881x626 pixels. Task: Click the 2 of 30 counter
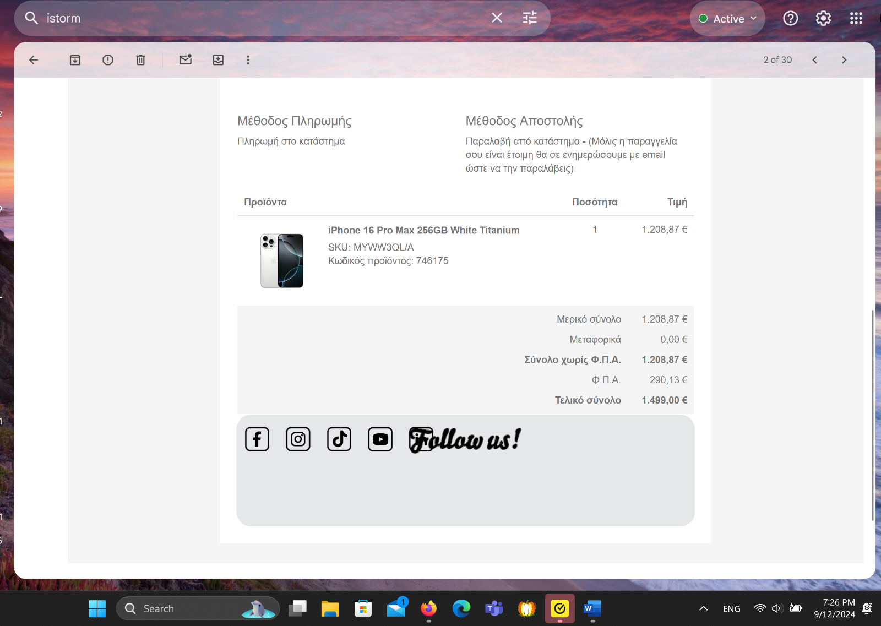(x=777, y=60)
